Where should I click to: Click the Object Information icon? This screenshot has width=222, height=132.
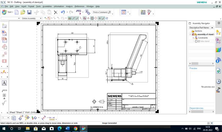point(88,12)
